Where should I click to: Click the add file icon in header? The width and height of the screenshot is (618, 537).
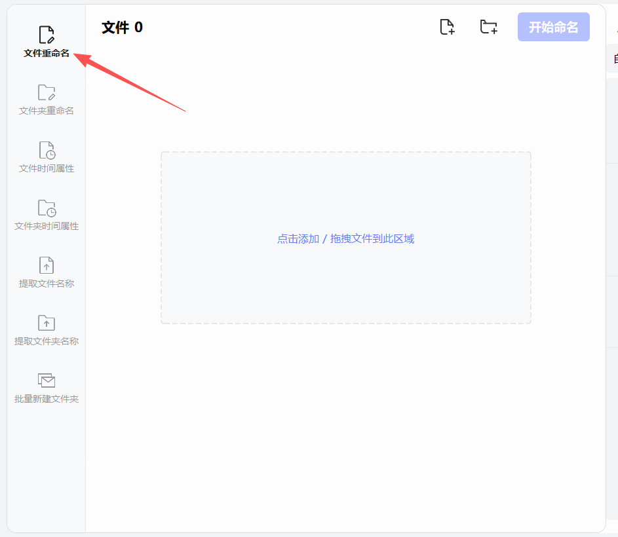point(447,27)
